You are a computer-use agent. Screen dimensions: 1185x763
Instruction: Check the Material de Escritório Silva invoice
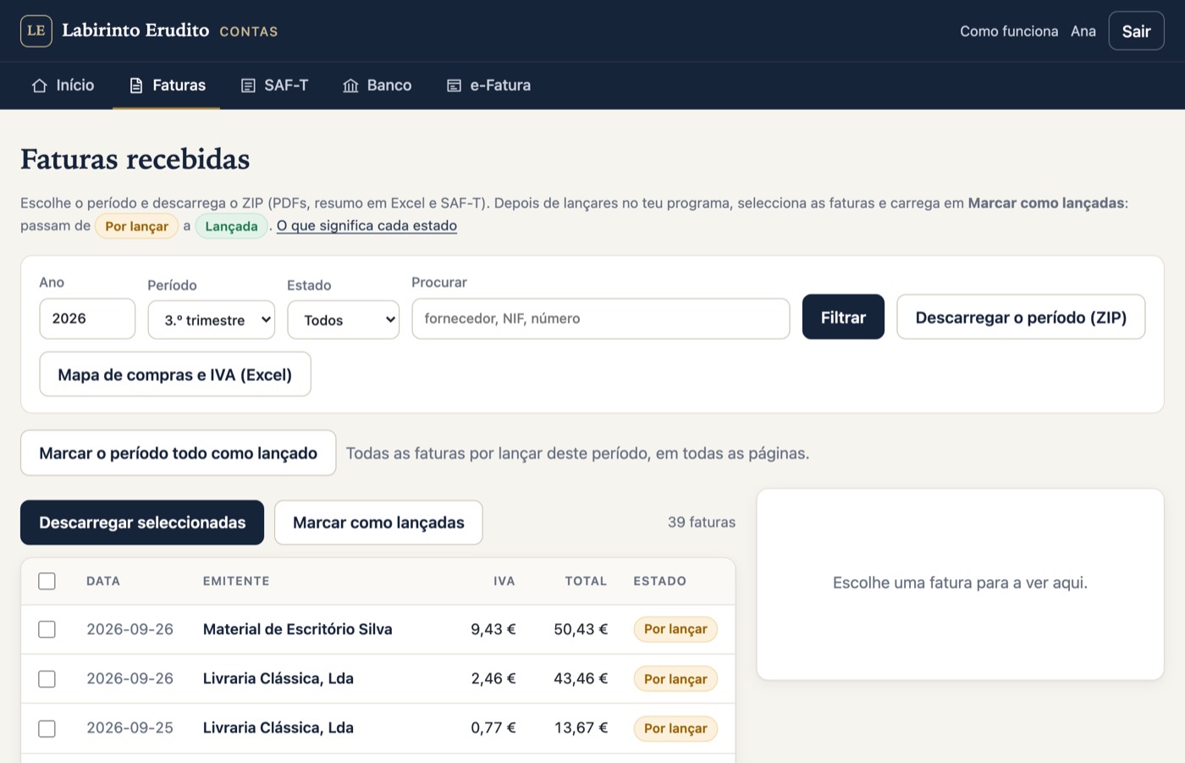coord(47,629)
